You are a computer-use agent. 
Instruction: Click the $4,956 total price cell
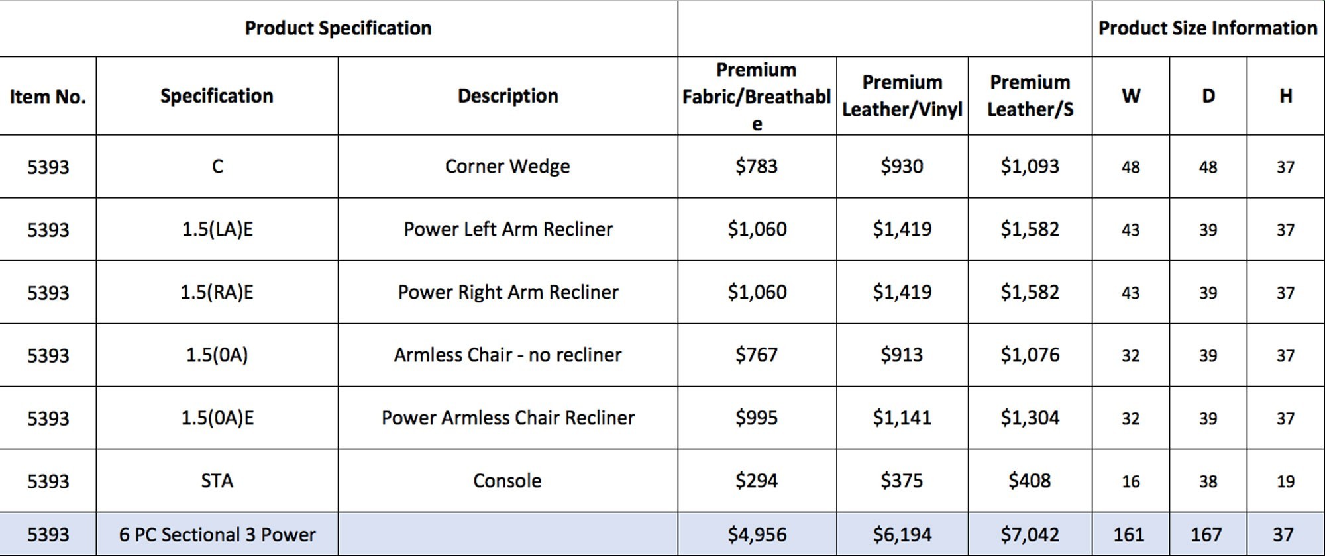click(x=757, y=534)
